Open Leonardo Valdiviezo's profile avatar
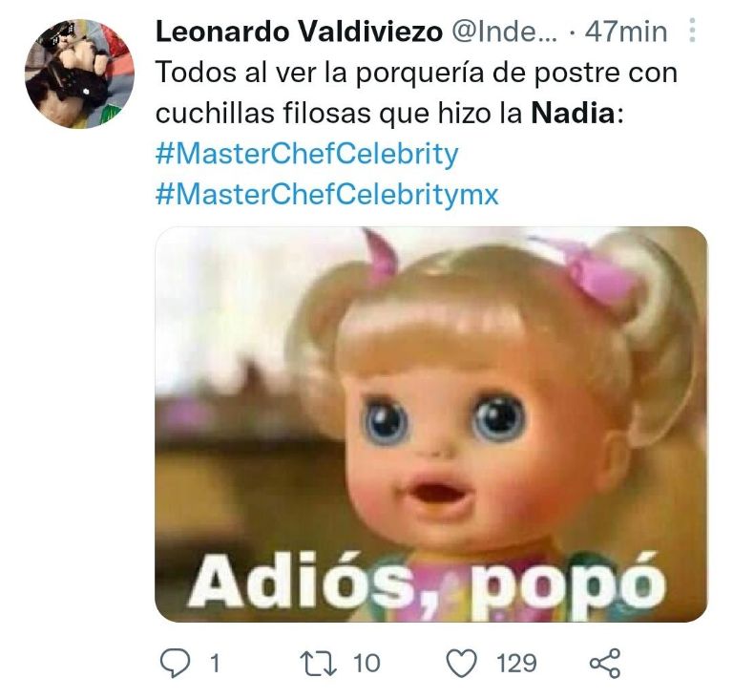733x699 pixels. [x=79, y=74]
